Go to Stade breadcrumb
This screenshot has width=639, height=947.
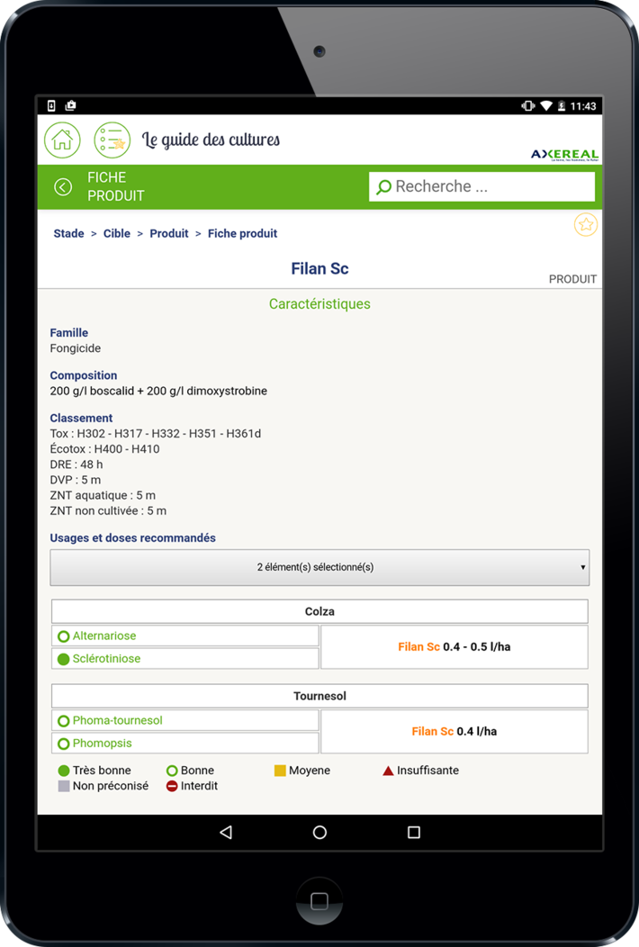point(69,234)
